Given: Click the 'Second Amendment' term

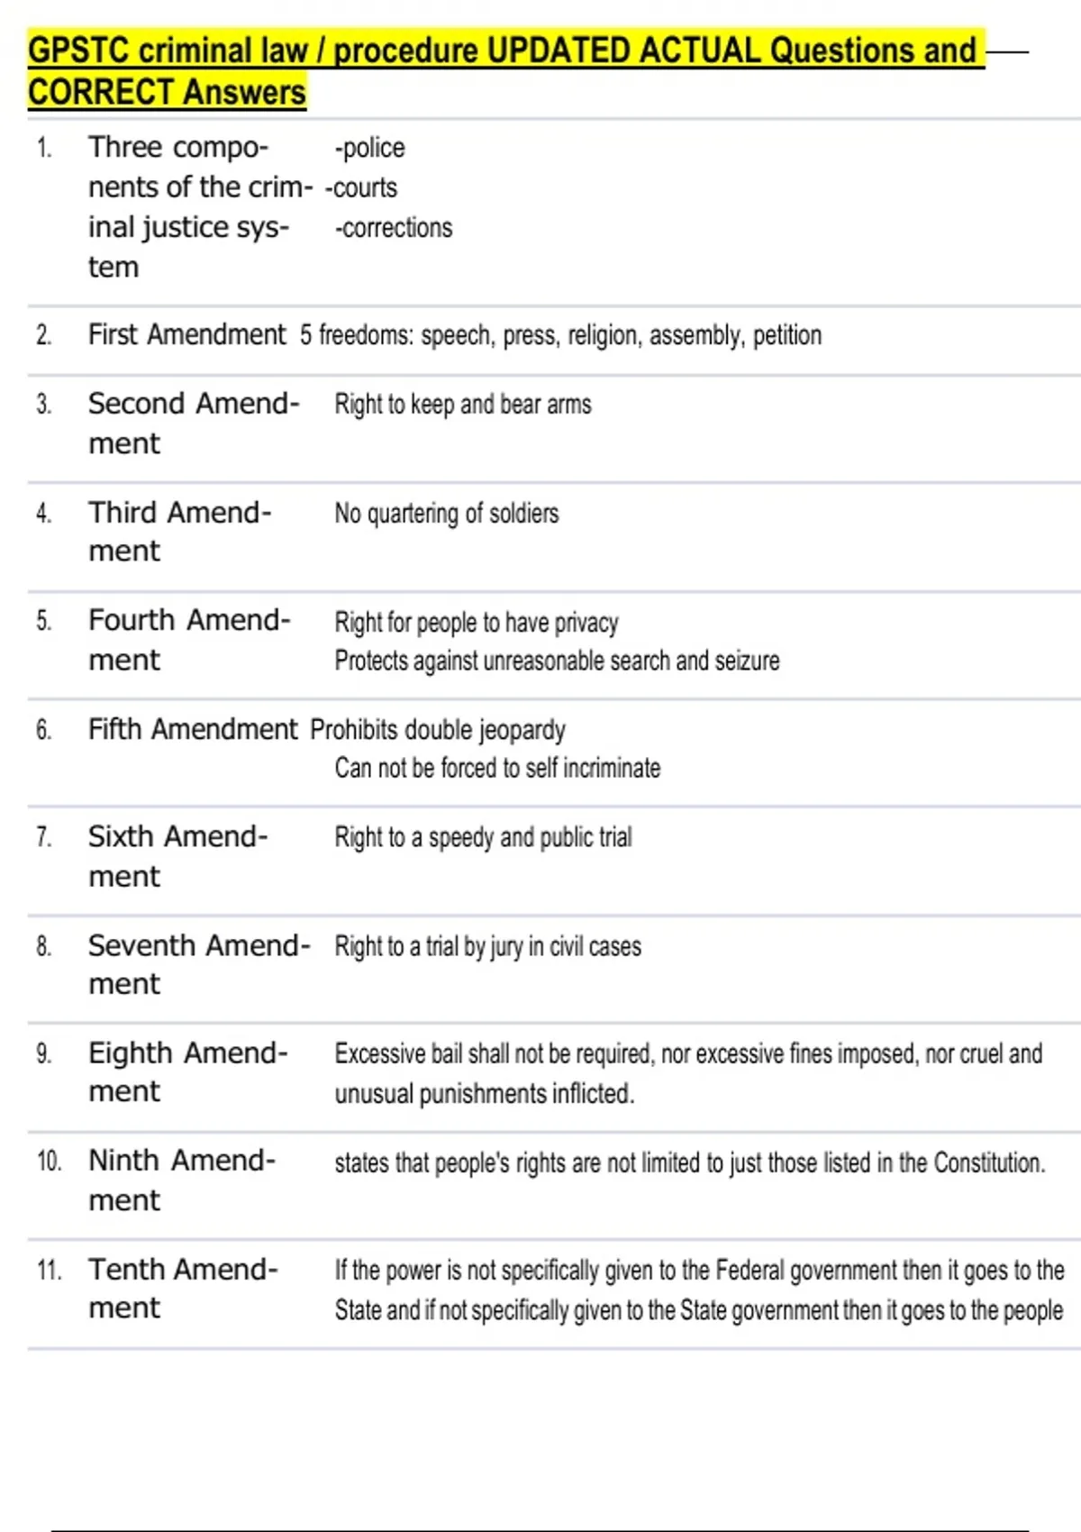Looking at the screenshot, I should click(x=193, y=423).
